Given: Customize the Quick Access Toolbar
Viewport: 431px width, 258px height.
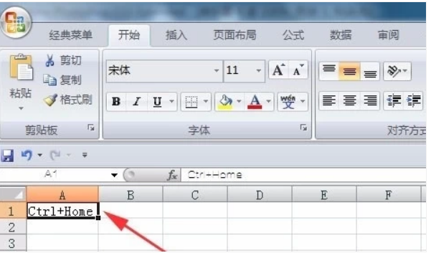Looking at the screenshot, I should [x=85, y=156].
